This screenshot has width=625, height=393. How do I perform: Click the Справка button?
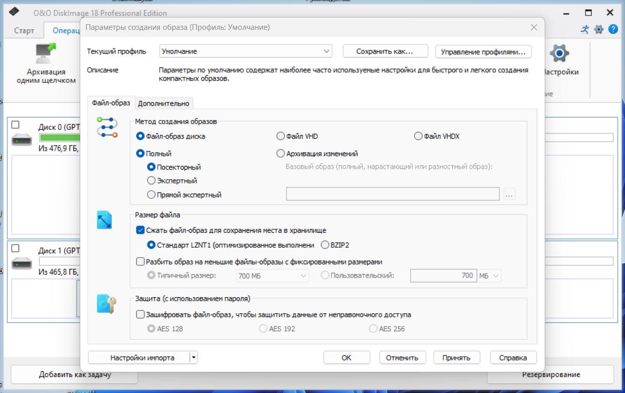513,357
